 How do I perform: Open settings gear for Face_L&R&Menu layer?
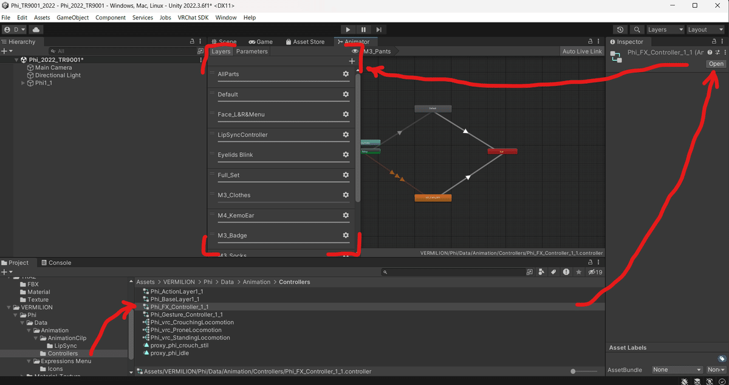coord(346,114)
